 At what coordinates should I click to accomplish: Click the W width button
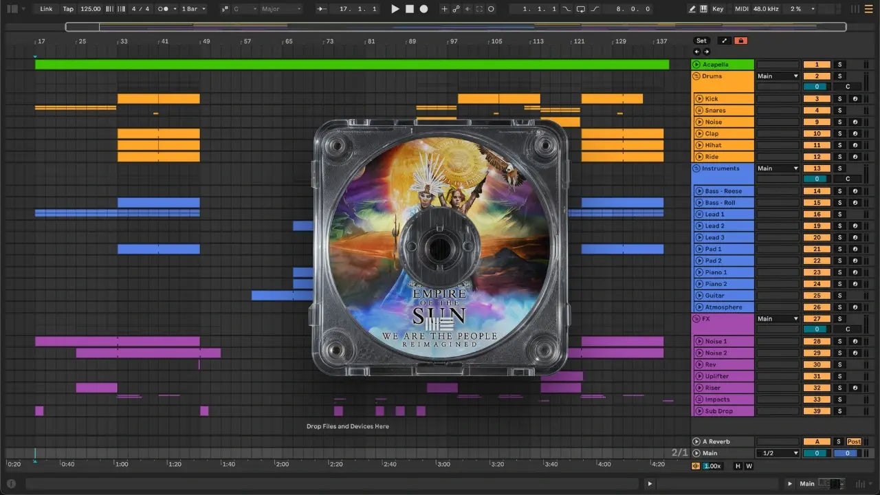coord(749,466)
